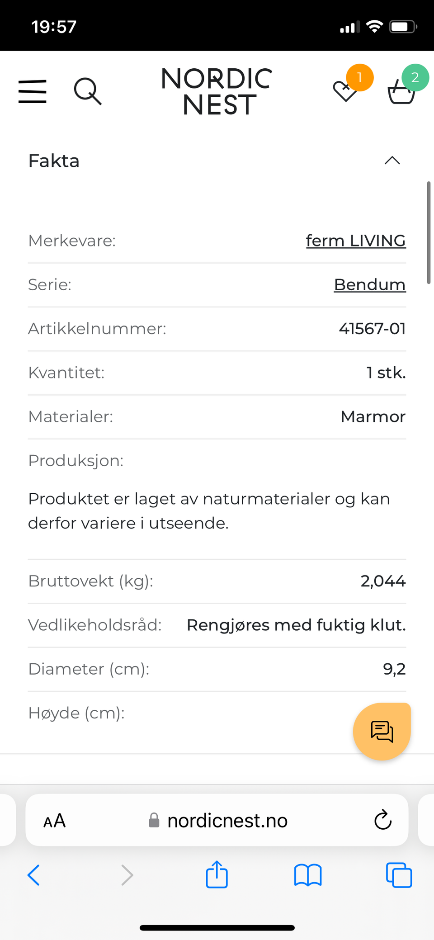Open the chat support bubble
The width and height of the screenshot is (434, 940).
(382, 731)
